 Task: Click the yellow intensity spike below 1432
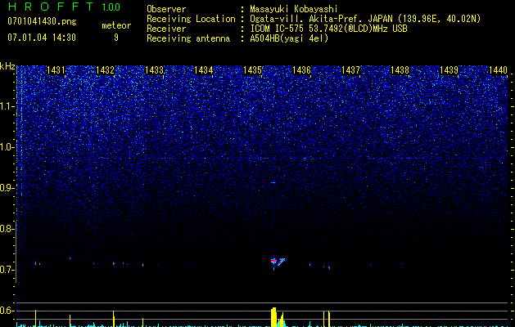point(113,319)
